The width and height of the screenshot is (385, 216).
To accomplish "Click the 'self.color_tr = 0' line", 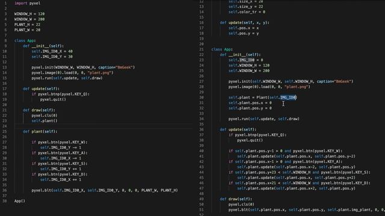I will tap(247, 12).
